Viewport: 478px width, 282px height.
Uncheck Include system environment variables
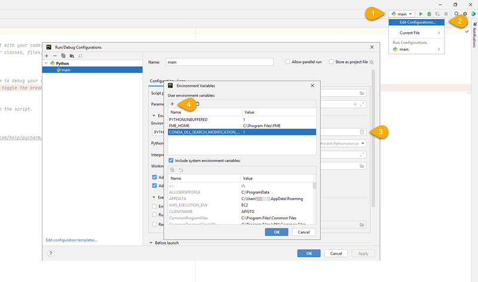[x=171, y=160]
